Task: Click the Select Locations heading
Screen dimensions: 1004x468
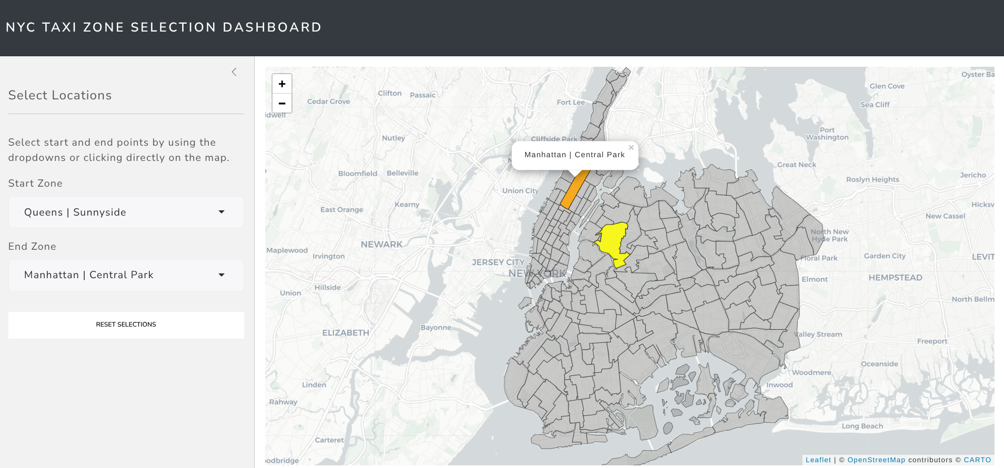Action: pyautogui.click(x=60, y=95)
